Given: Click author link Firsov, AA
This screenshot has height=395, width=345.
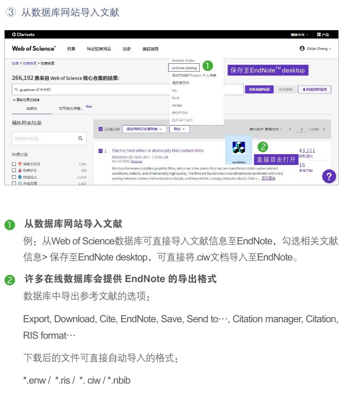Looking at the screenshot, I should click(161, 157).
